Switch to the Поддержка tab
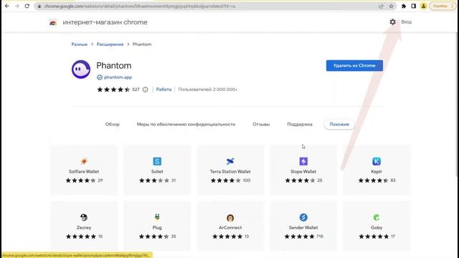The height and width of the screenshot is (258, 459). (x=300, y=124)
